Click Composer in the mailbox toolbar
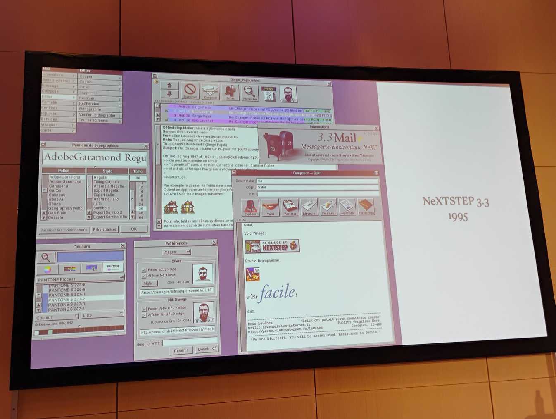This screenshot has width=556, height=419. (x=210, y=92)
